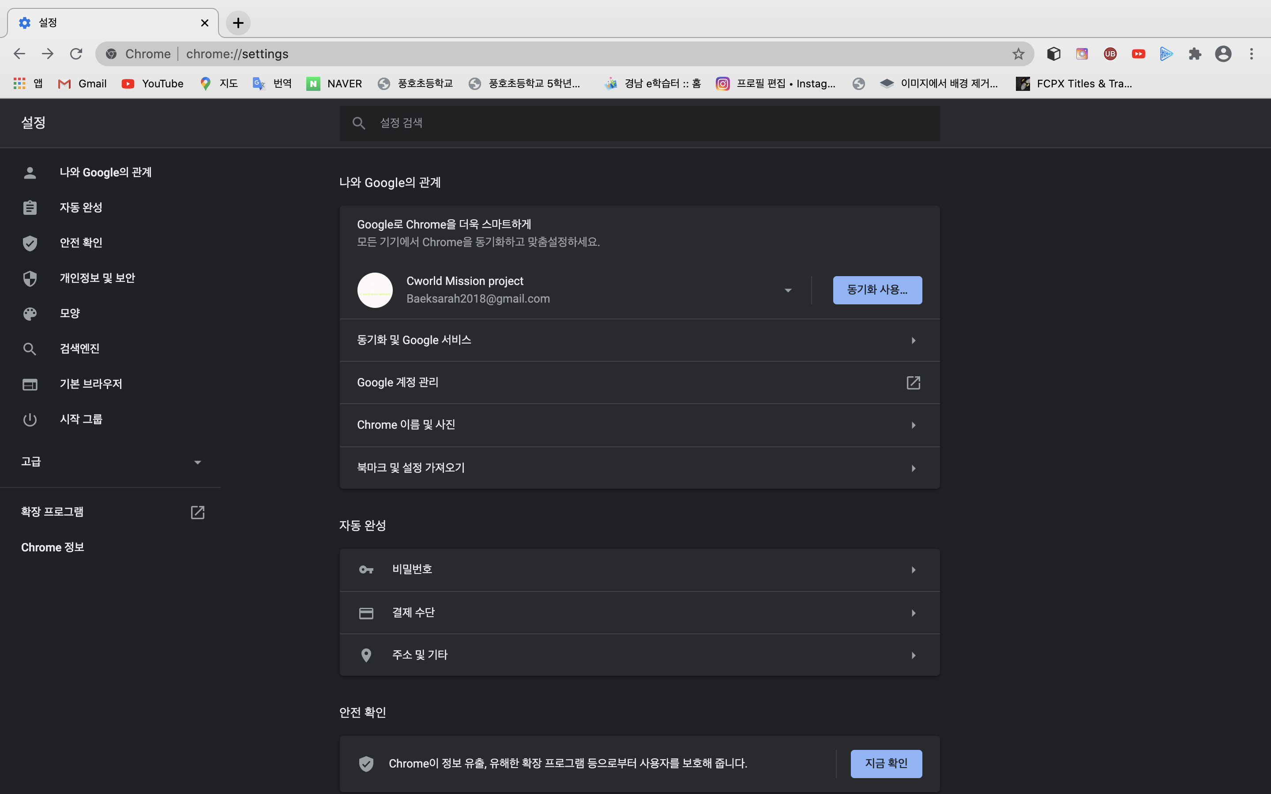1271x794 pixels.
Task: Open the 지도 maps bookmark
Action: click(x=219, y=83)
